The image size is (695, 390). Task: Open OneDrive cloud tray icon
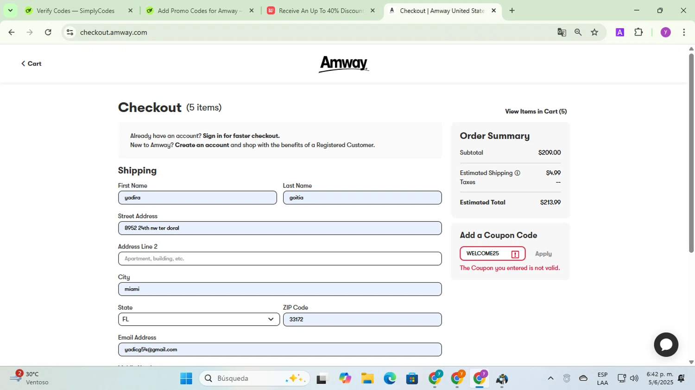click(x=583, y=378)
